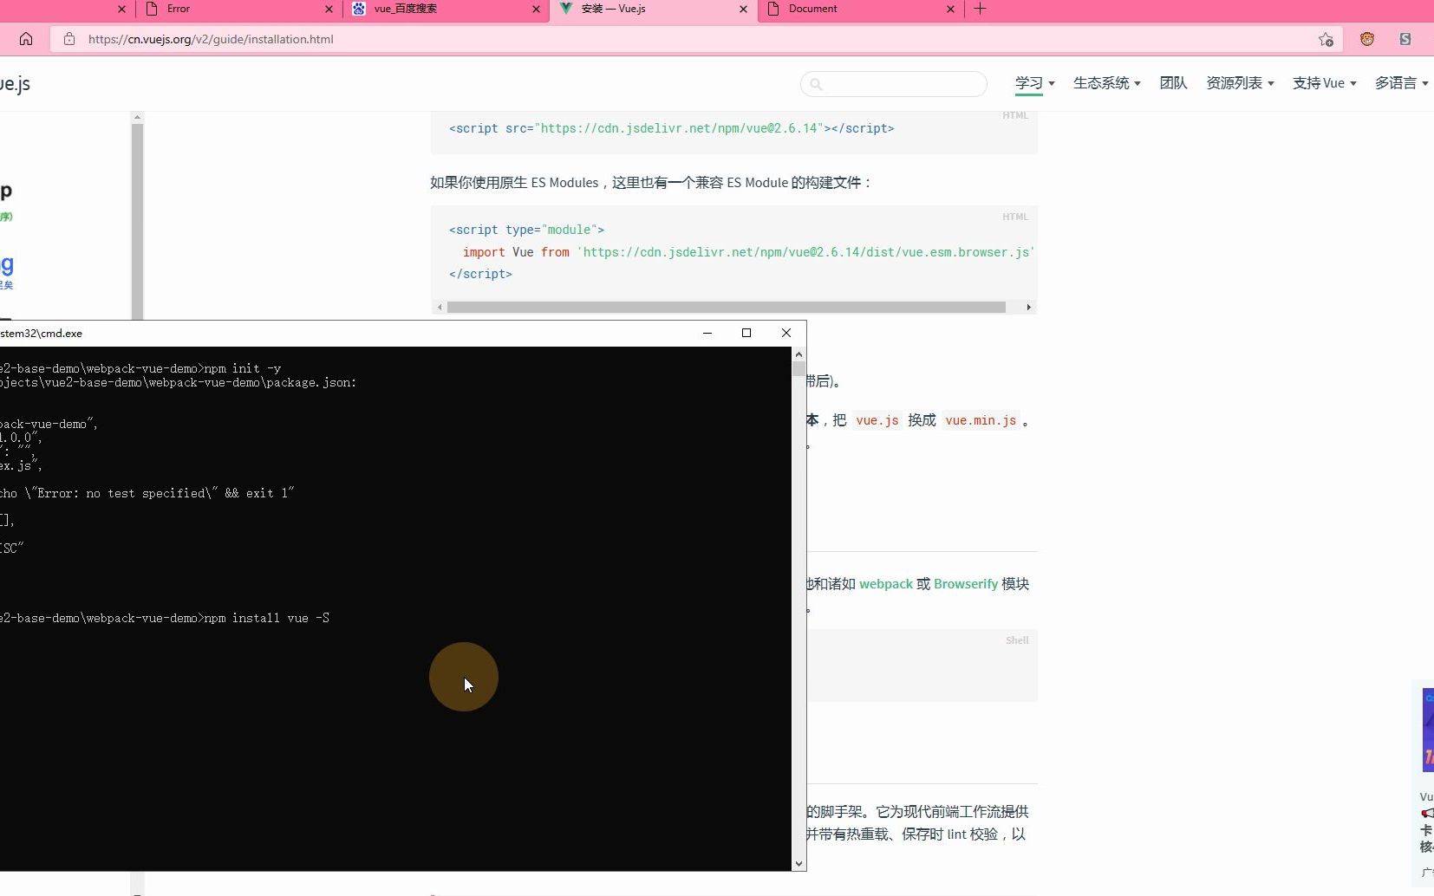Click the 'npm install vue -S' command line
This screenshot has width=1434, height=896.
(267, 618)
